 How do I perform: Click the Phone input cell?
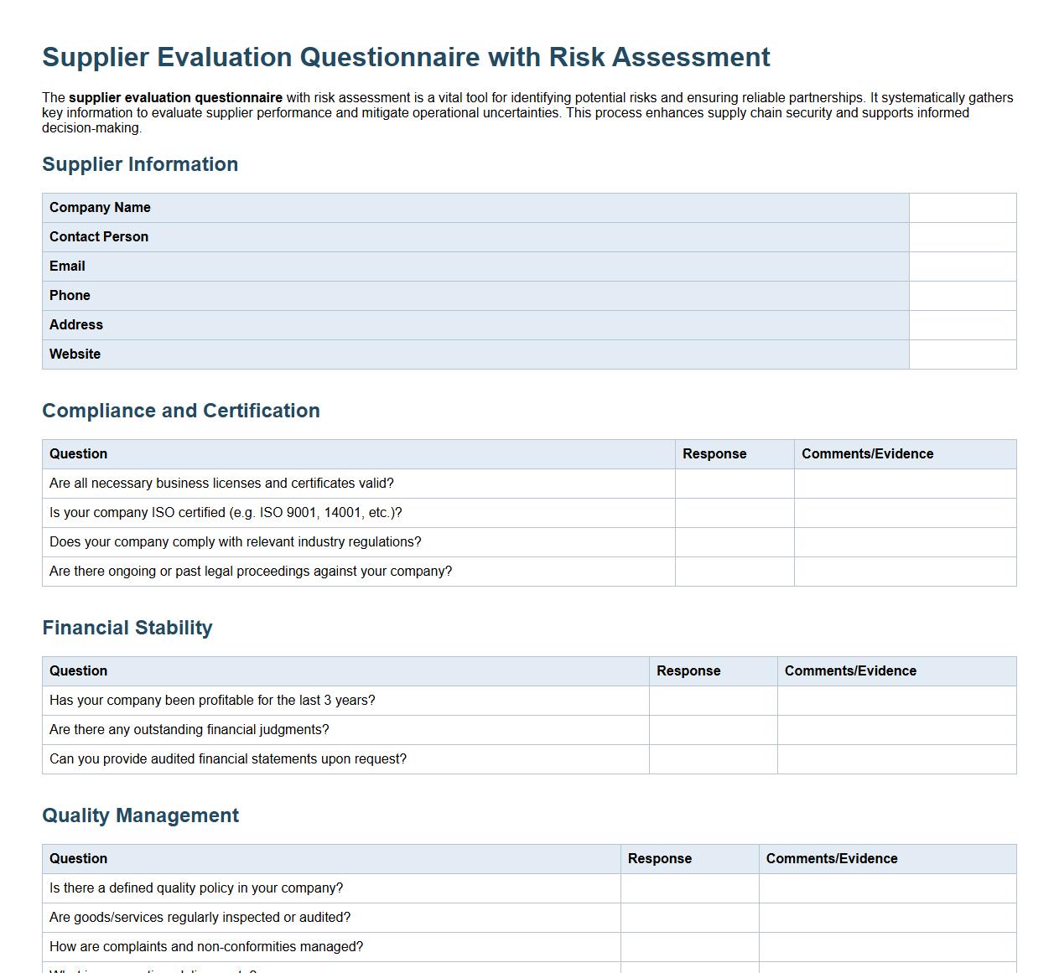961,295
